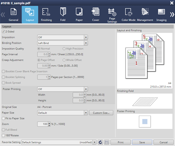The width and height of the screenshot is (175, 146).
Task: Open the Page Settings icon
Action: (x=112, y=12)
